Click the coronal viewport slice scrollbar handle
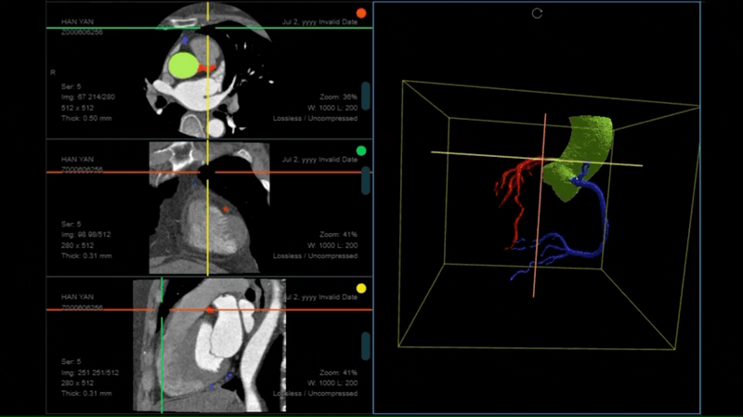Screen dimensions: 743x417 (x=366, y=179)
